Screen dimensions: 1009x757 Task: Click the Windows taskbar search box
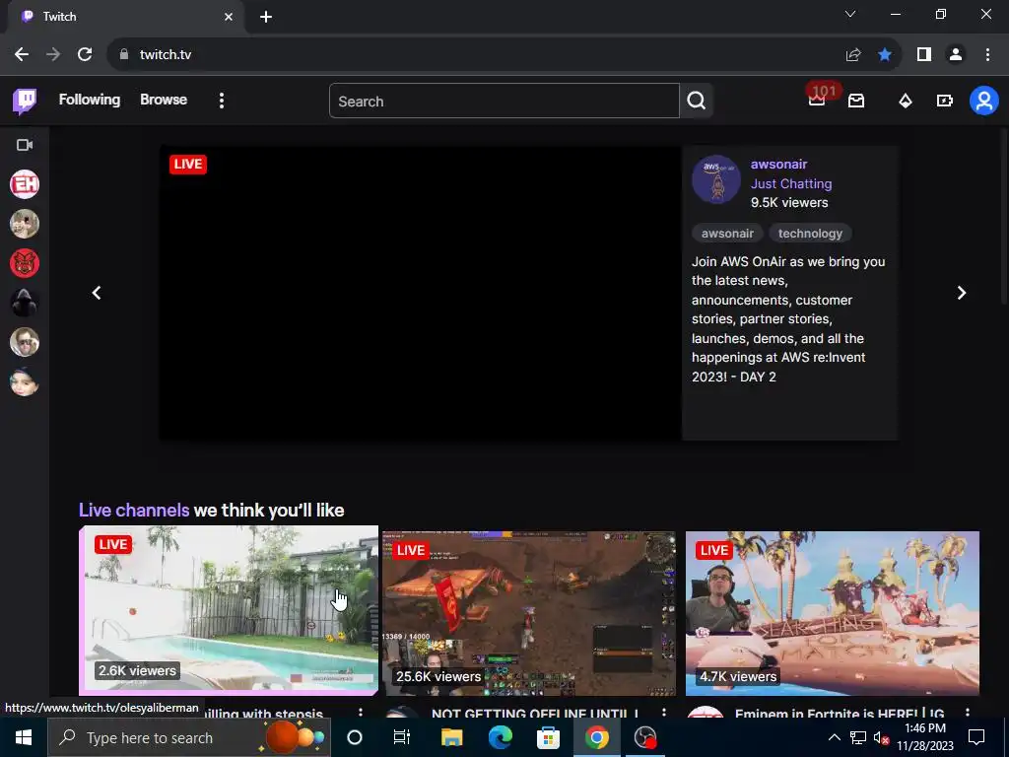pyautogui.click(x=188, y=737)
